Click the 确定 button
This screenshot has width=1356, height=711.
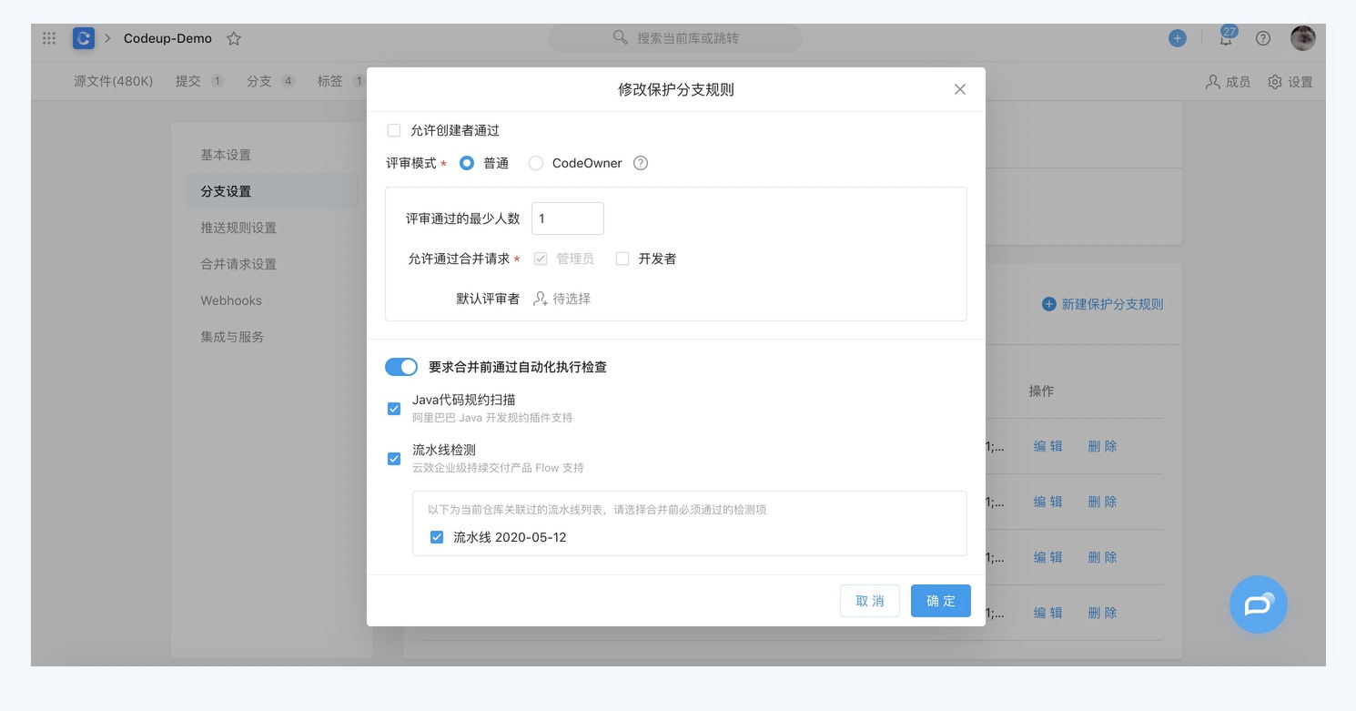941,601
